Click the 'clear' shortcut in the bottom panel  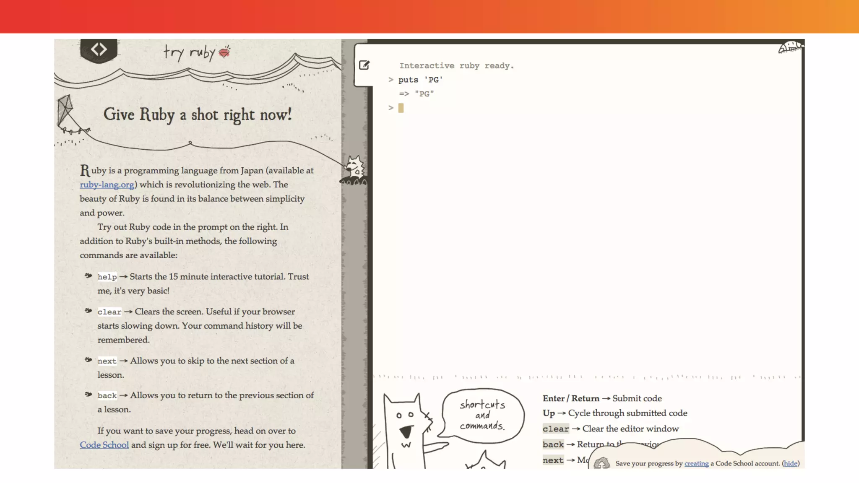pyautogui.click(x=555, y=428)
